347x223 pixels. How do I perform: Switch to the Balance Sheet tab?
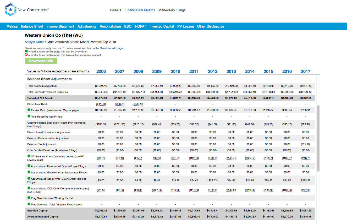32,26
